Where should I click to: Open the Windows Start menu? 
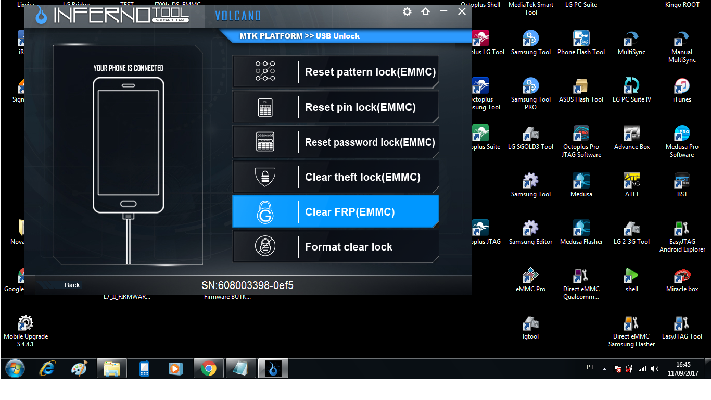pyautogui.click(x=15, y=369)
